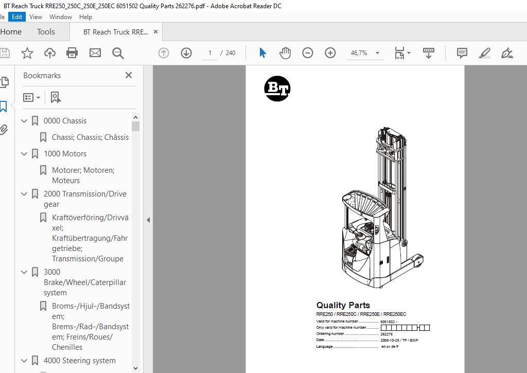The width and height of the screenshot is (527, 373).
Task: Click the Print file icon
Action: (x=72, y=53)
